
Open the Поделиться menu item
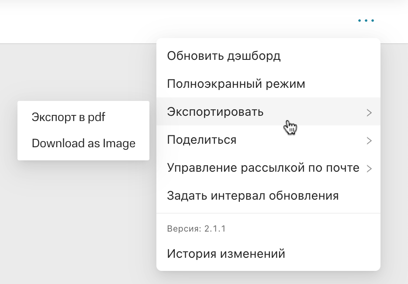[x=202, y=140]
